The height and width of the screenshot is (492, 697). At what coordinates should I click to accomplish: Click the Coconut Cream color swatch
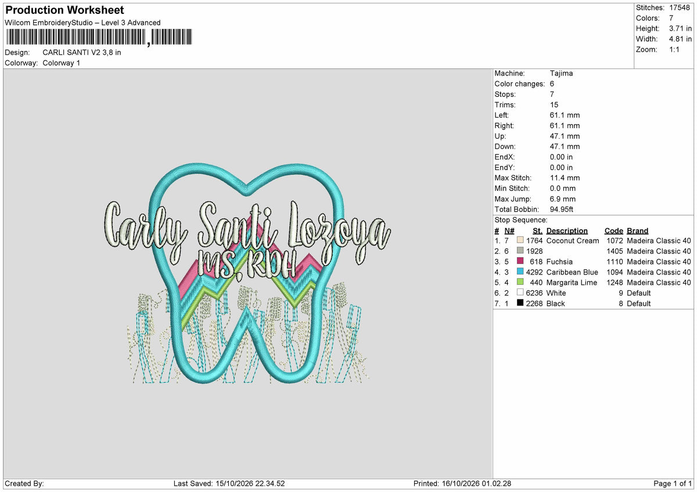click(520, 240)
